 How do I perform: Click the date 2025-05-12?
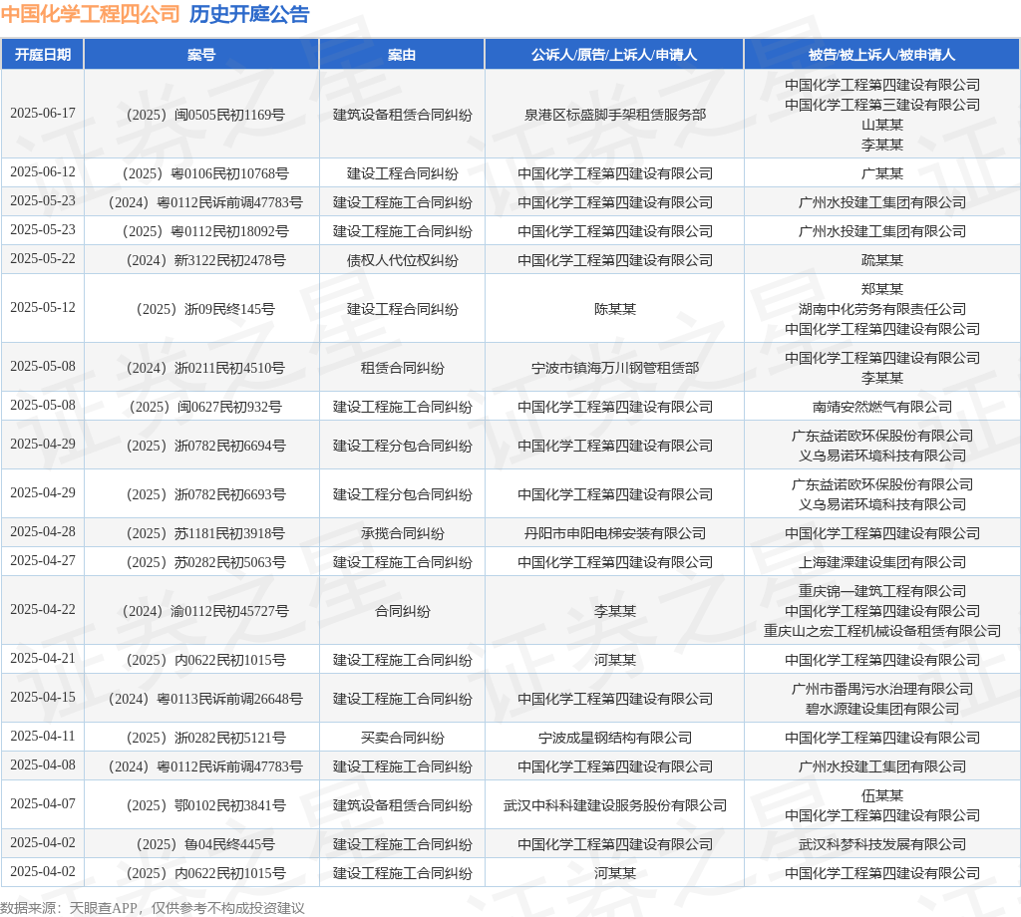(43, 307)
